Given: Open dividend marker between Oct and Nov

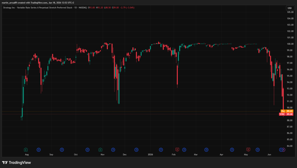Looking at the screenshot, I should pos(88,150).
